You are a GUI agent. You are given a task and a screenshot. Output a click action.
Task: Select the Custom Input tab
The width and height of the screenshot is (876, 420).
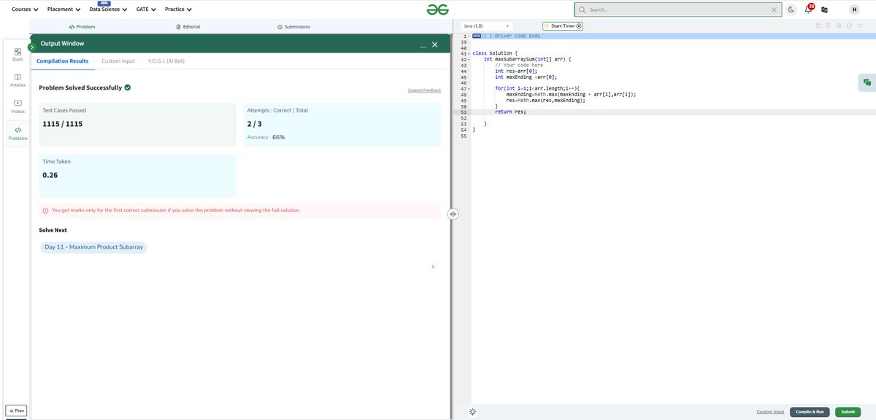(118, 61)
